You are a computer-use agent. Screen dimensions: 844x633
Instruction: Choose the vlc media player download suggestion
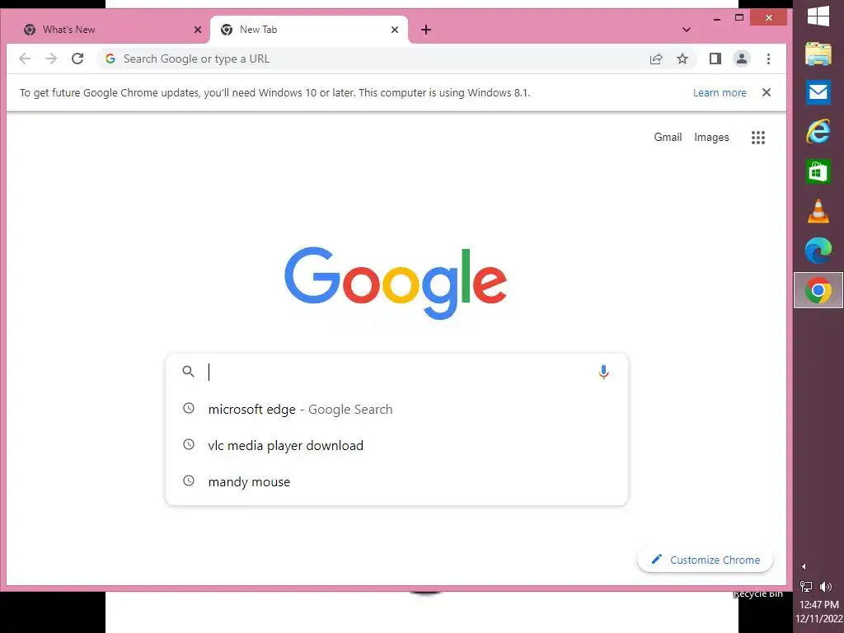click(x=396, y=445)
